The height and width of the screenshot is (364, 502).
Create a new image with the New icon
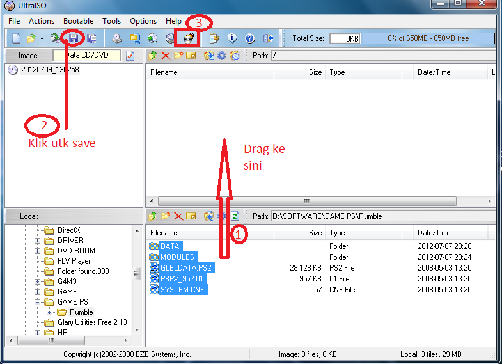[16, 38]
